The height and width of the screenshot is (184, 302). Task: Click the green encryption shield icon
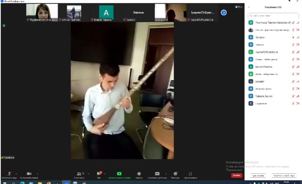(4, 26)
